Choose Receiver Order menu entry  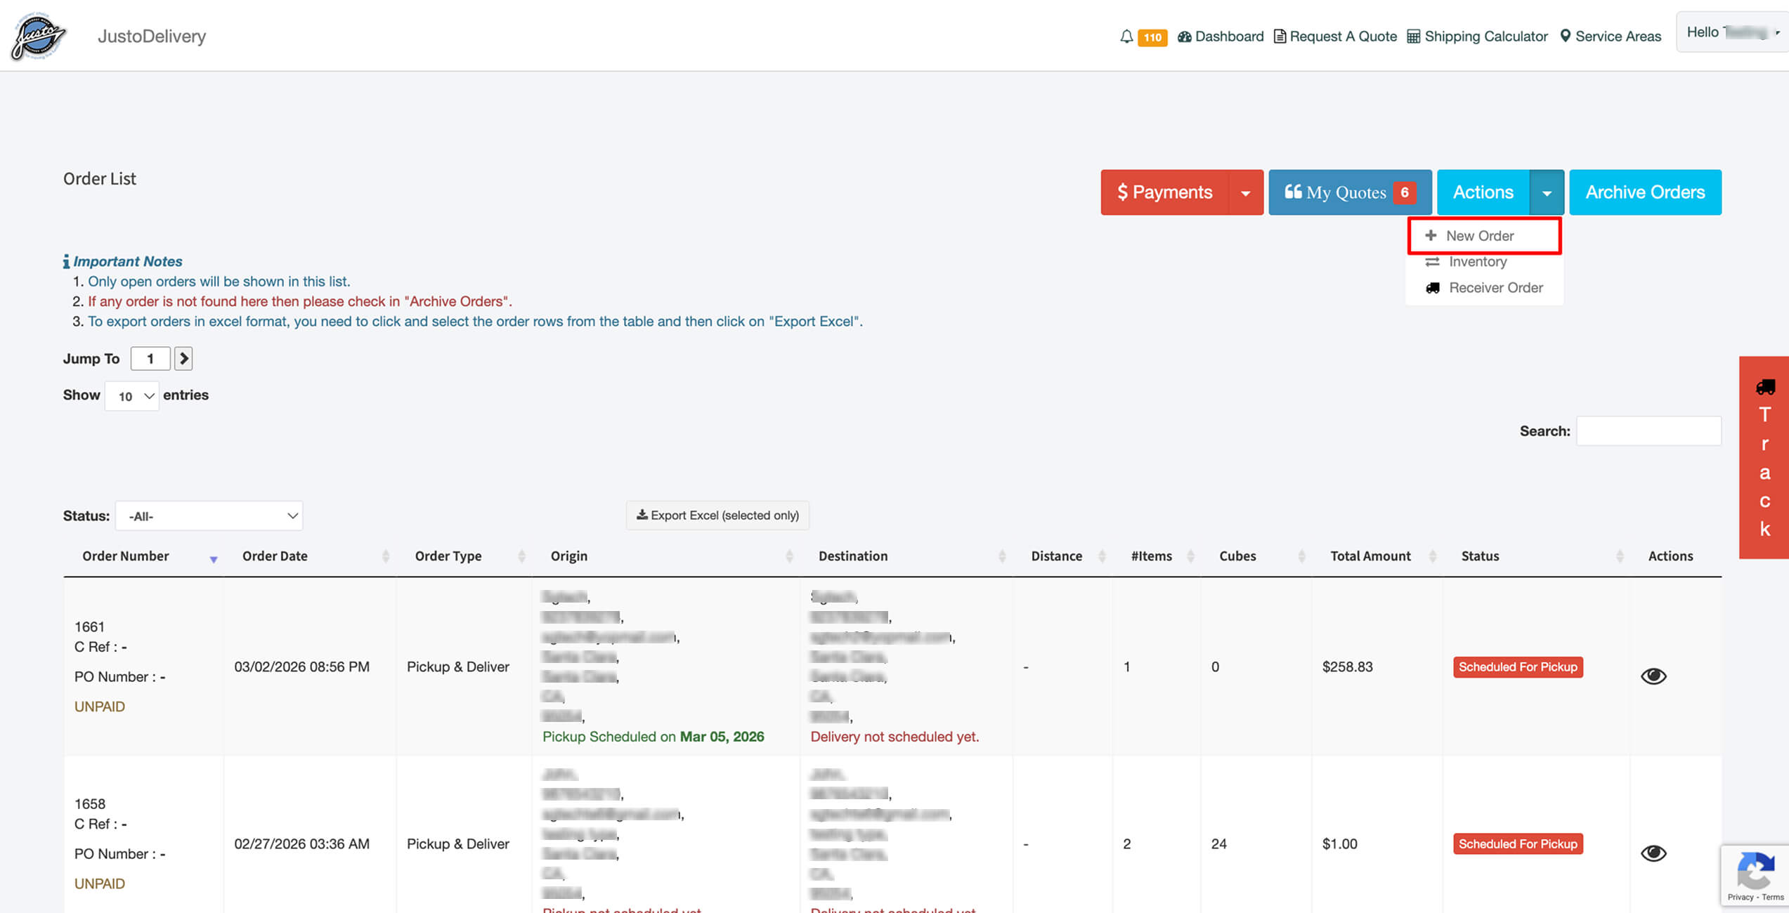[1495, 288]
